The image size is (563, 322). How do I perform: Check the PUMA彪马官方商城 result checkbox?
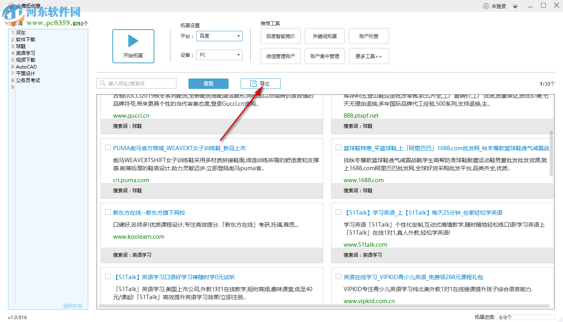coord(107,147)
